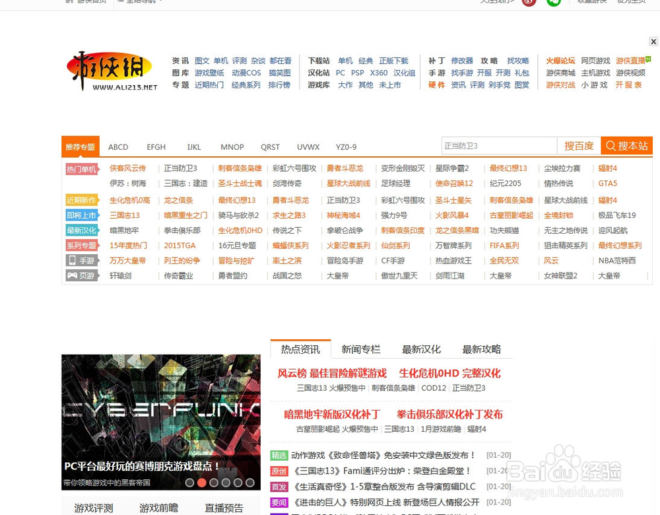Open the NBA范特西 mobile game link
Image resolution: width=660 pixels, height=515 pixels.
click(x=616, y=261)
